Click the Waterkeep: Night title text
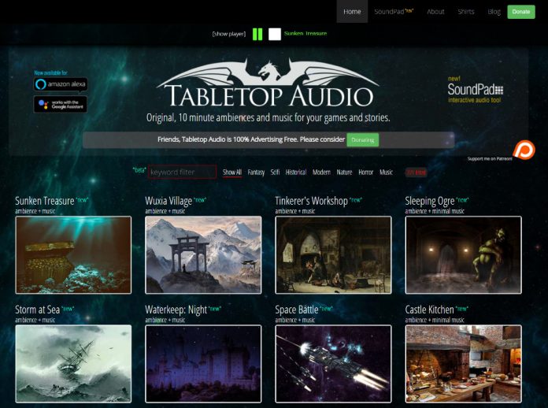This screenshot has height=408, width=548. [176, 310]
